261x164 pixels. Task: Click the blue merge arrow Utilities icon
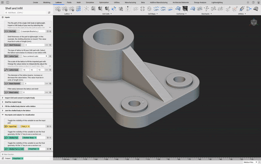pyautogui.click(x=249, y=9)
